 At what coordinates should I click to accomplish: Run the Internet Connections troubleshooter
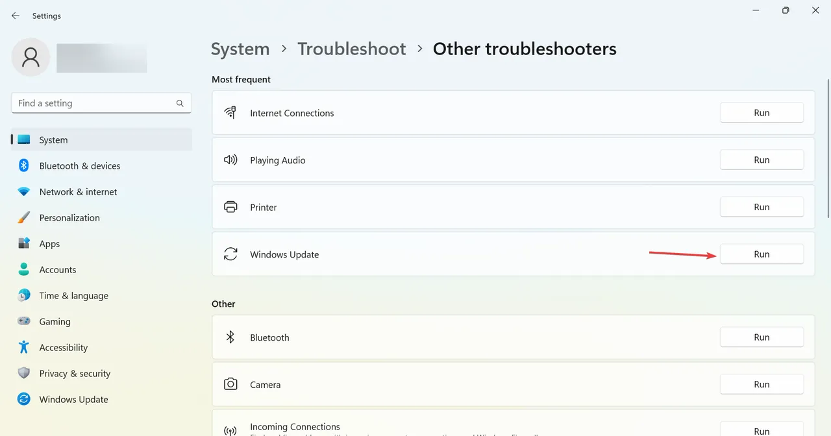coord(762,113)
